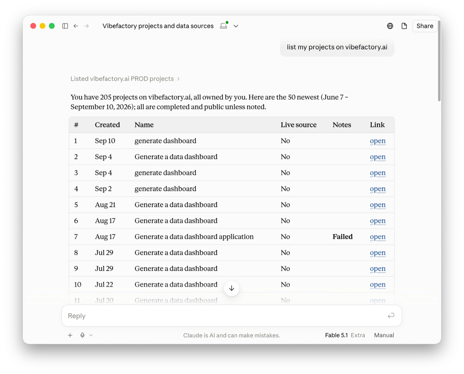Open link for row 2 Sep 4
Viewport: 464px width, 374px height.
point(377,157)
